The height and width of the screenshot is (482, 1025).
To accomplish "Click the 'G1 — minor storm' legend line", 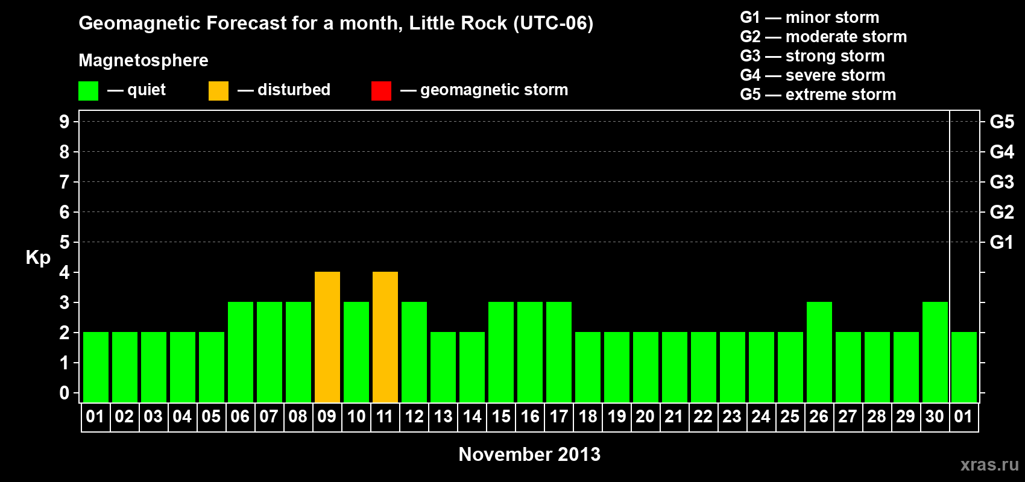I will [810, 17].
